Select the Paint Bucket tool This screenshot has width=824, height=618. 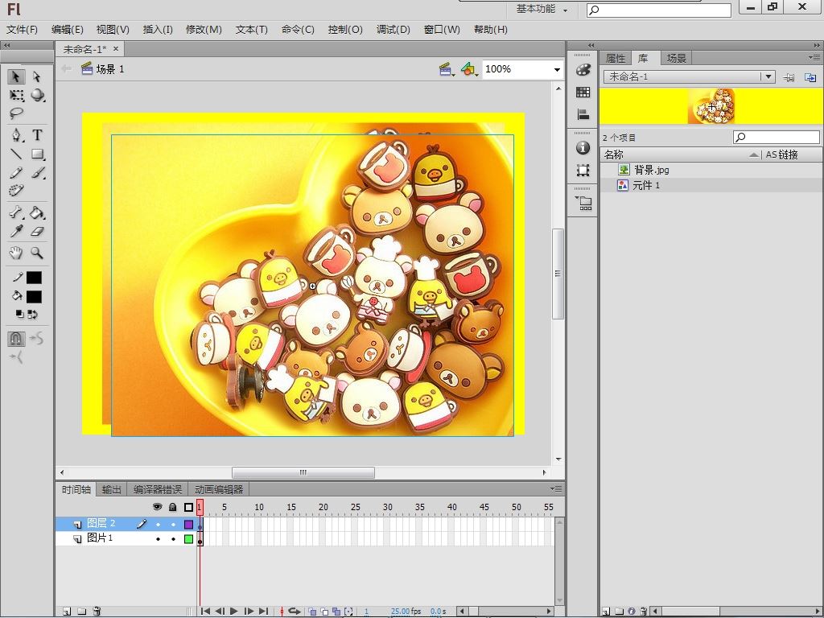click(x=37, y=212)
